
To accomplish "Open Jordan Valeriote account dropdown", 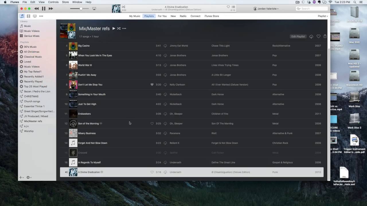I will 266,9.
